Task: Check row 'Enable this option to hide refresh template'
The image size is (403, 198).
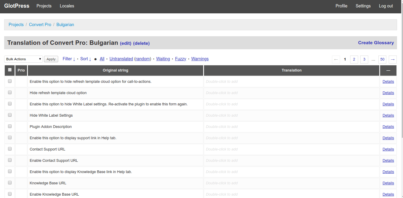Action: (x=10, y=81)
